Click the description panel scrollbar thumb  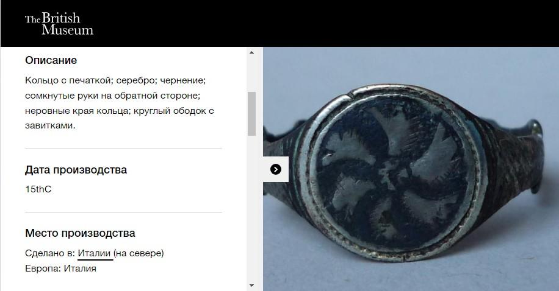[x=251, y=113]
